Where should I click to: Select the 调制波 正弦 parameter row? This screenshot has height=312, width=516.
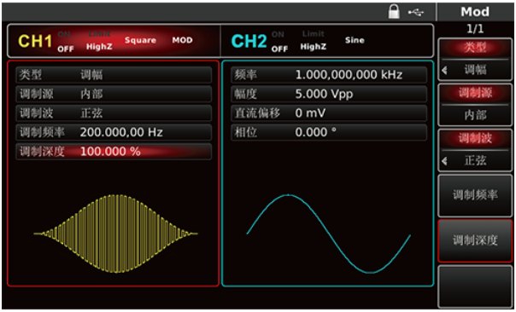click(114, 113)
